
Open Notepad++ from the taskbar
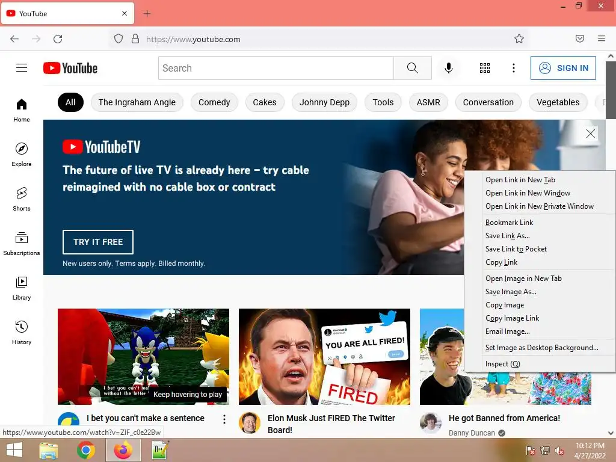[161, 450]
